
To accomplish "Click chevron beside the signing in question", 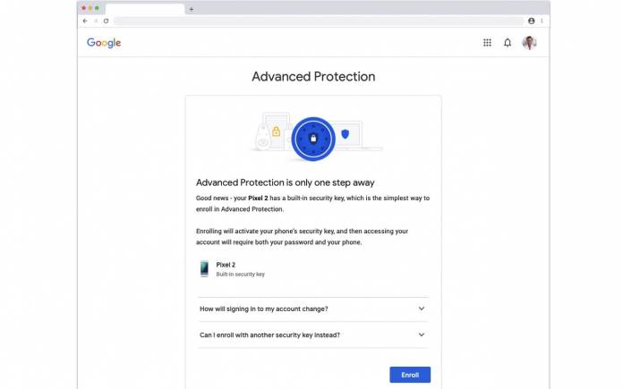I will tap(422, 309).
